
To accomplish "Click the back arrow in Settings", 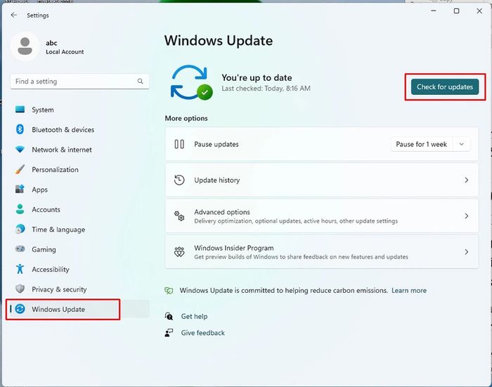I will [14, 15].
